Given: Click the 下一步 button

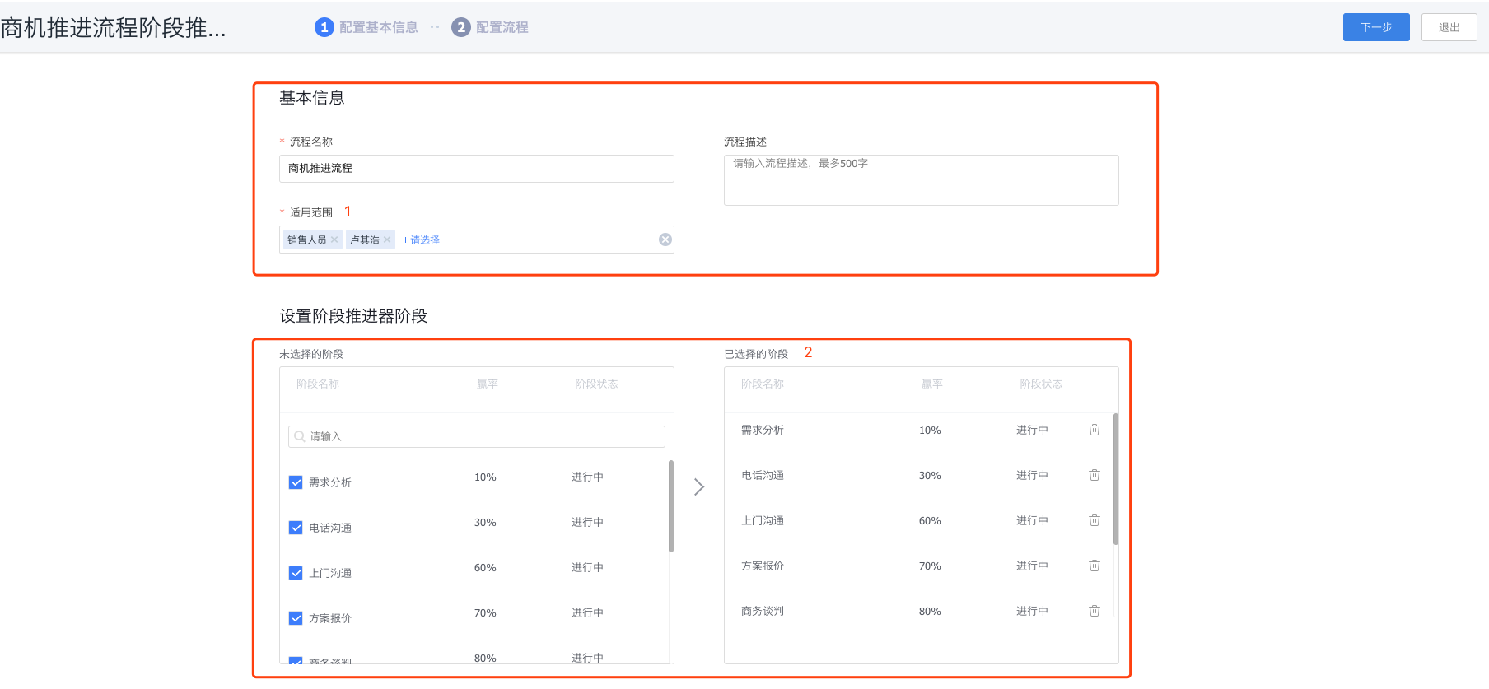Looking at the screenshot, I should 1376,27.
